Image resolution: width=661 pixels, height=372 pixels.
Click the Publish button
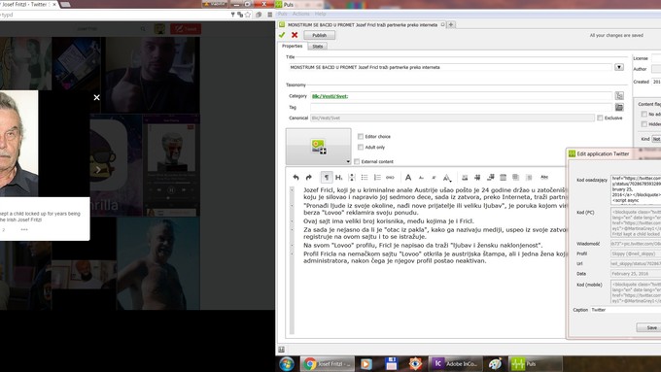319,35
